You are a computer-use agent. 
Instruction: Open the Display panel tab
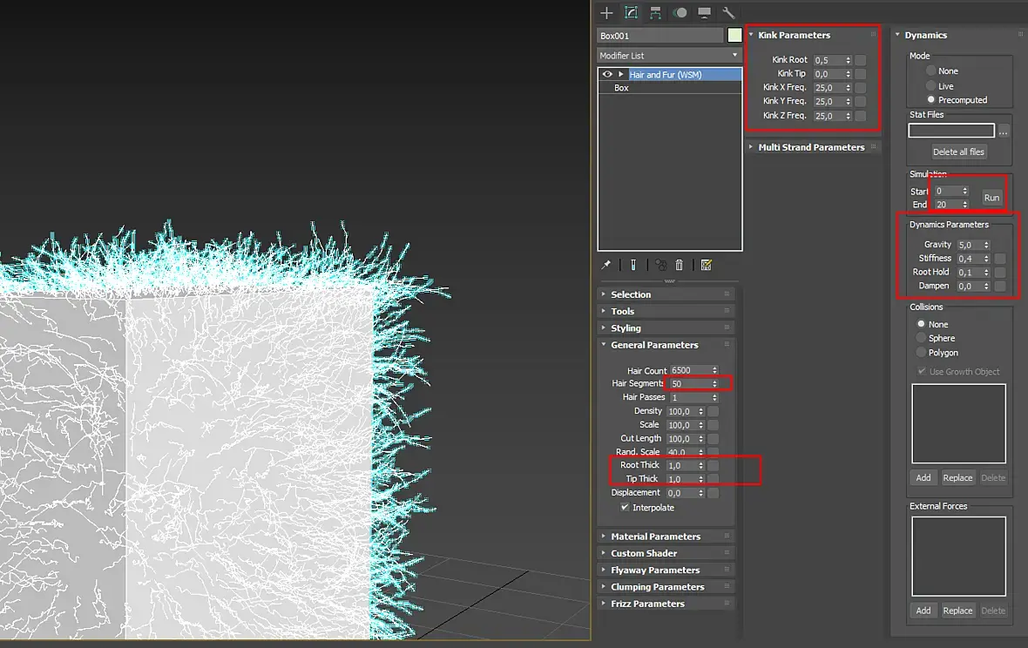(x=704, y=13)
